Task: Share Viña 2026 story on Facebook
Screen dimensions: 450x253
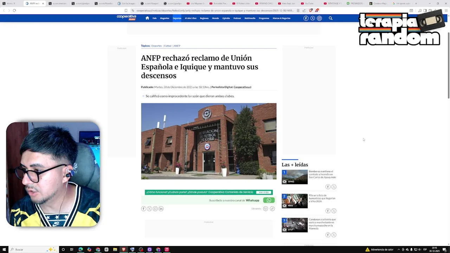Action: coord(328,211)
